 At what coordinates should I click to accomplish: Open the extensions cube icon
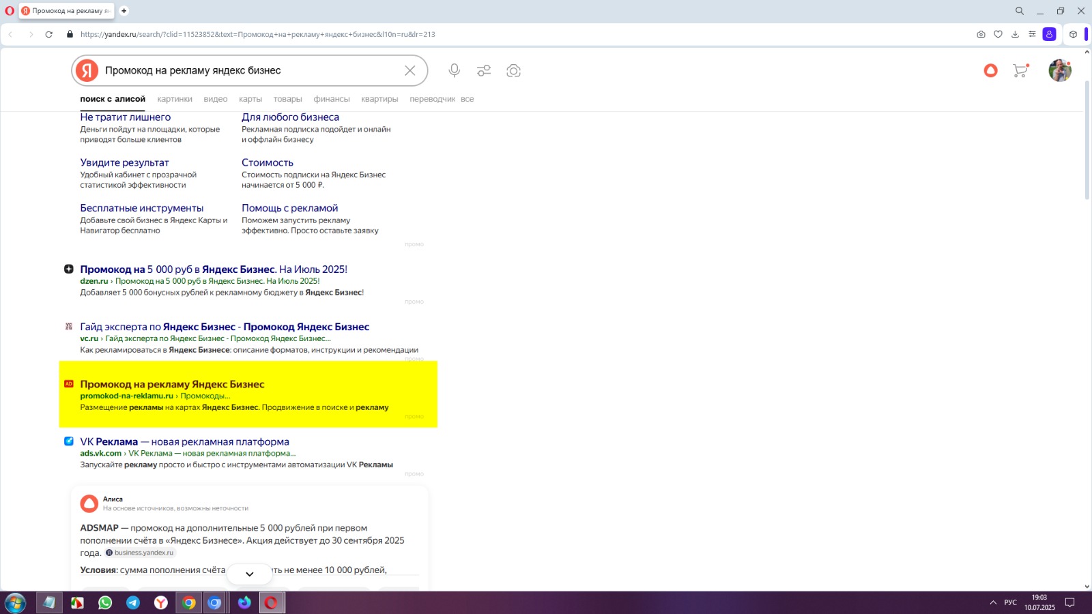coord(1073,34)
